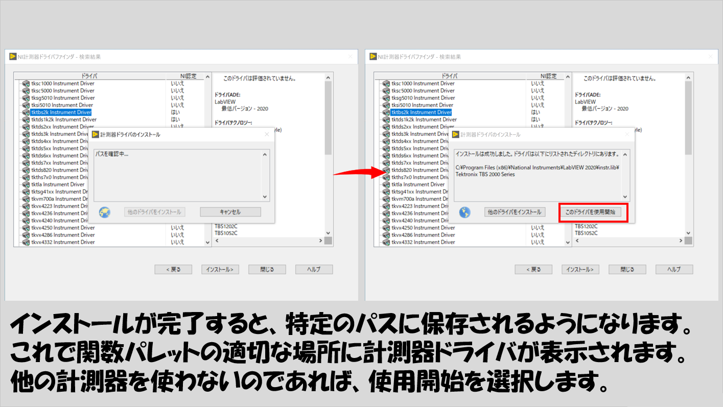723x407 pixels.
Task: Close the left driver finder window
Action: 350,57
